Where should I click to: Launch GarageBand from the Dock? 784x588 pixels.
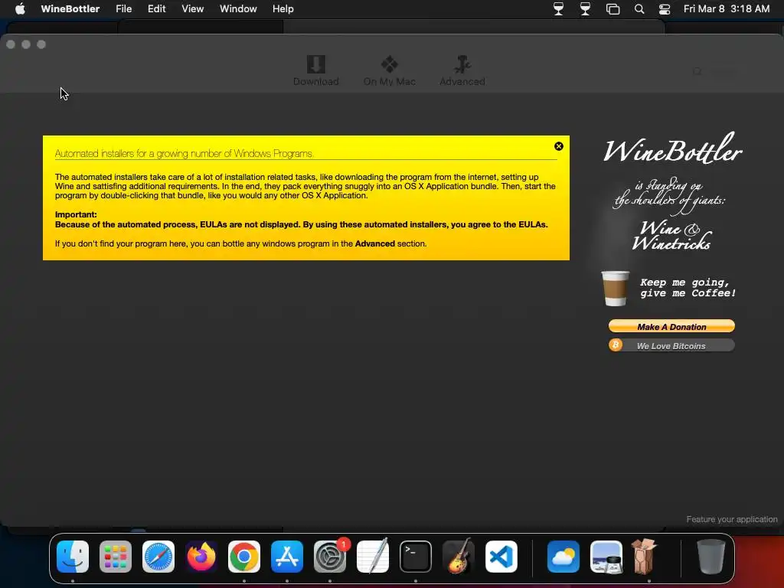pos(459,557)
